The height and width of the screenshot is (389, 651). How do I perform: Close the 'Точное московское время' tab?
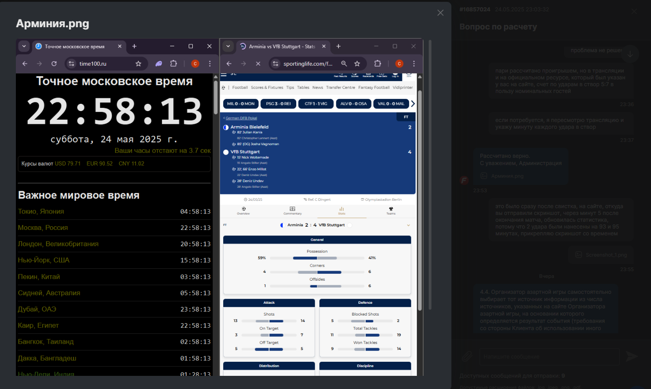click(x=120, y=46)
